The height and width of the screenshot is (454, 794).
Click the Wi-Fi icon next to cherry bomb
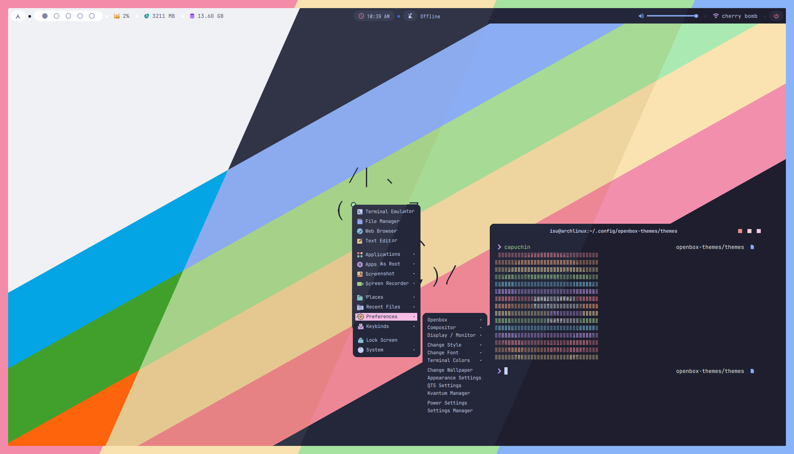point(716,16)
